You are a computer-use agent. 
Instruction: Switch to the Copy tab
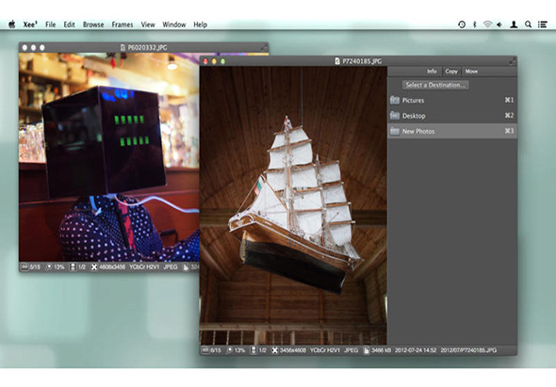coord(451,72)
